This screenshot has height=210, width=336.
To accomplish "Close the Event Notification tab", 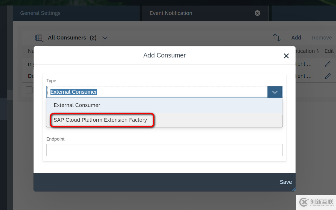I will [x=257, y=13].
